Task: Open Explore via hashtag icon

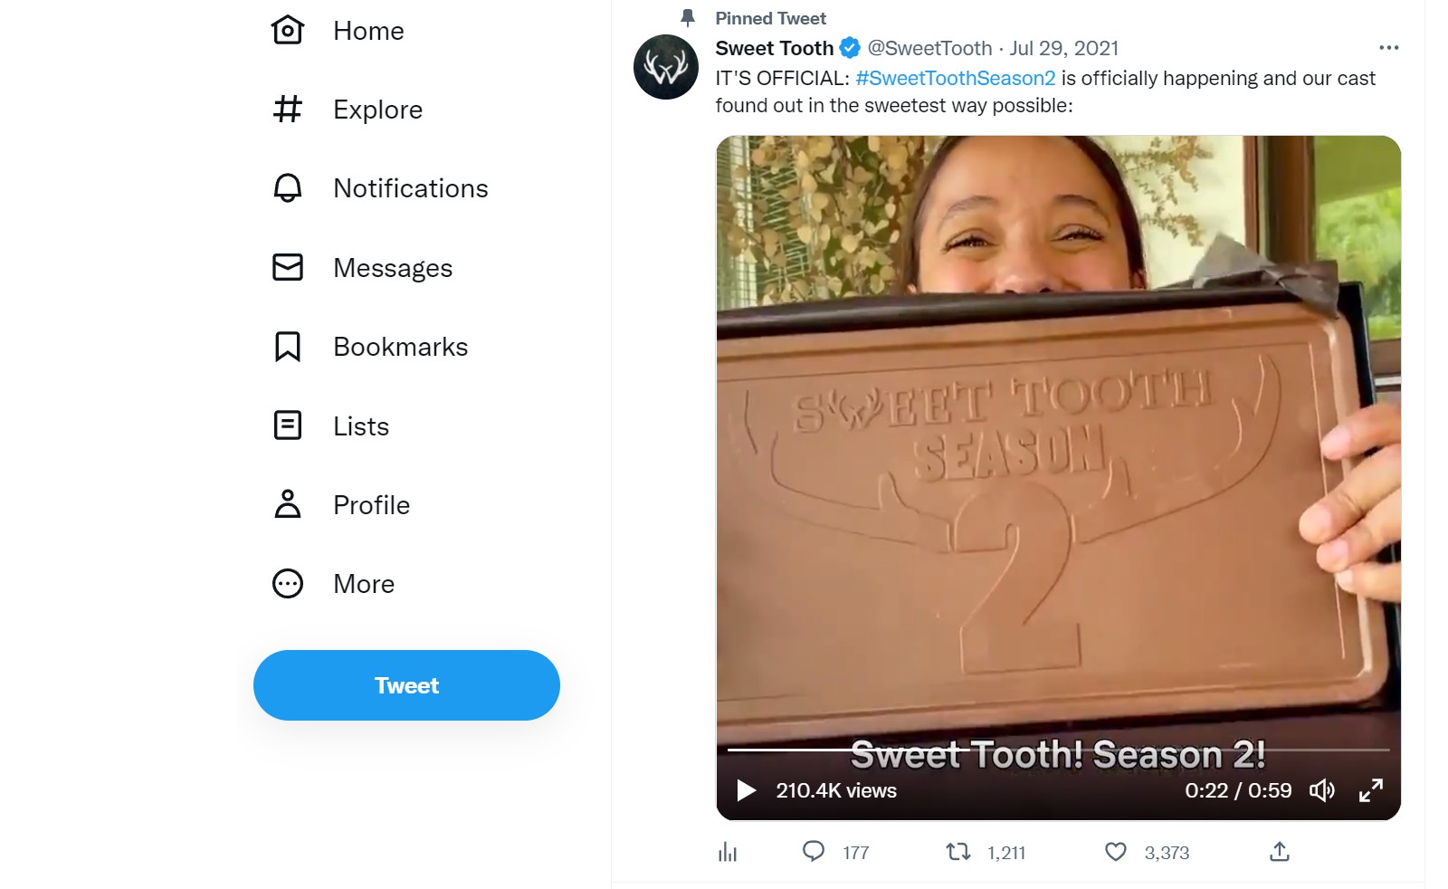Action: [x=288, y=109]
